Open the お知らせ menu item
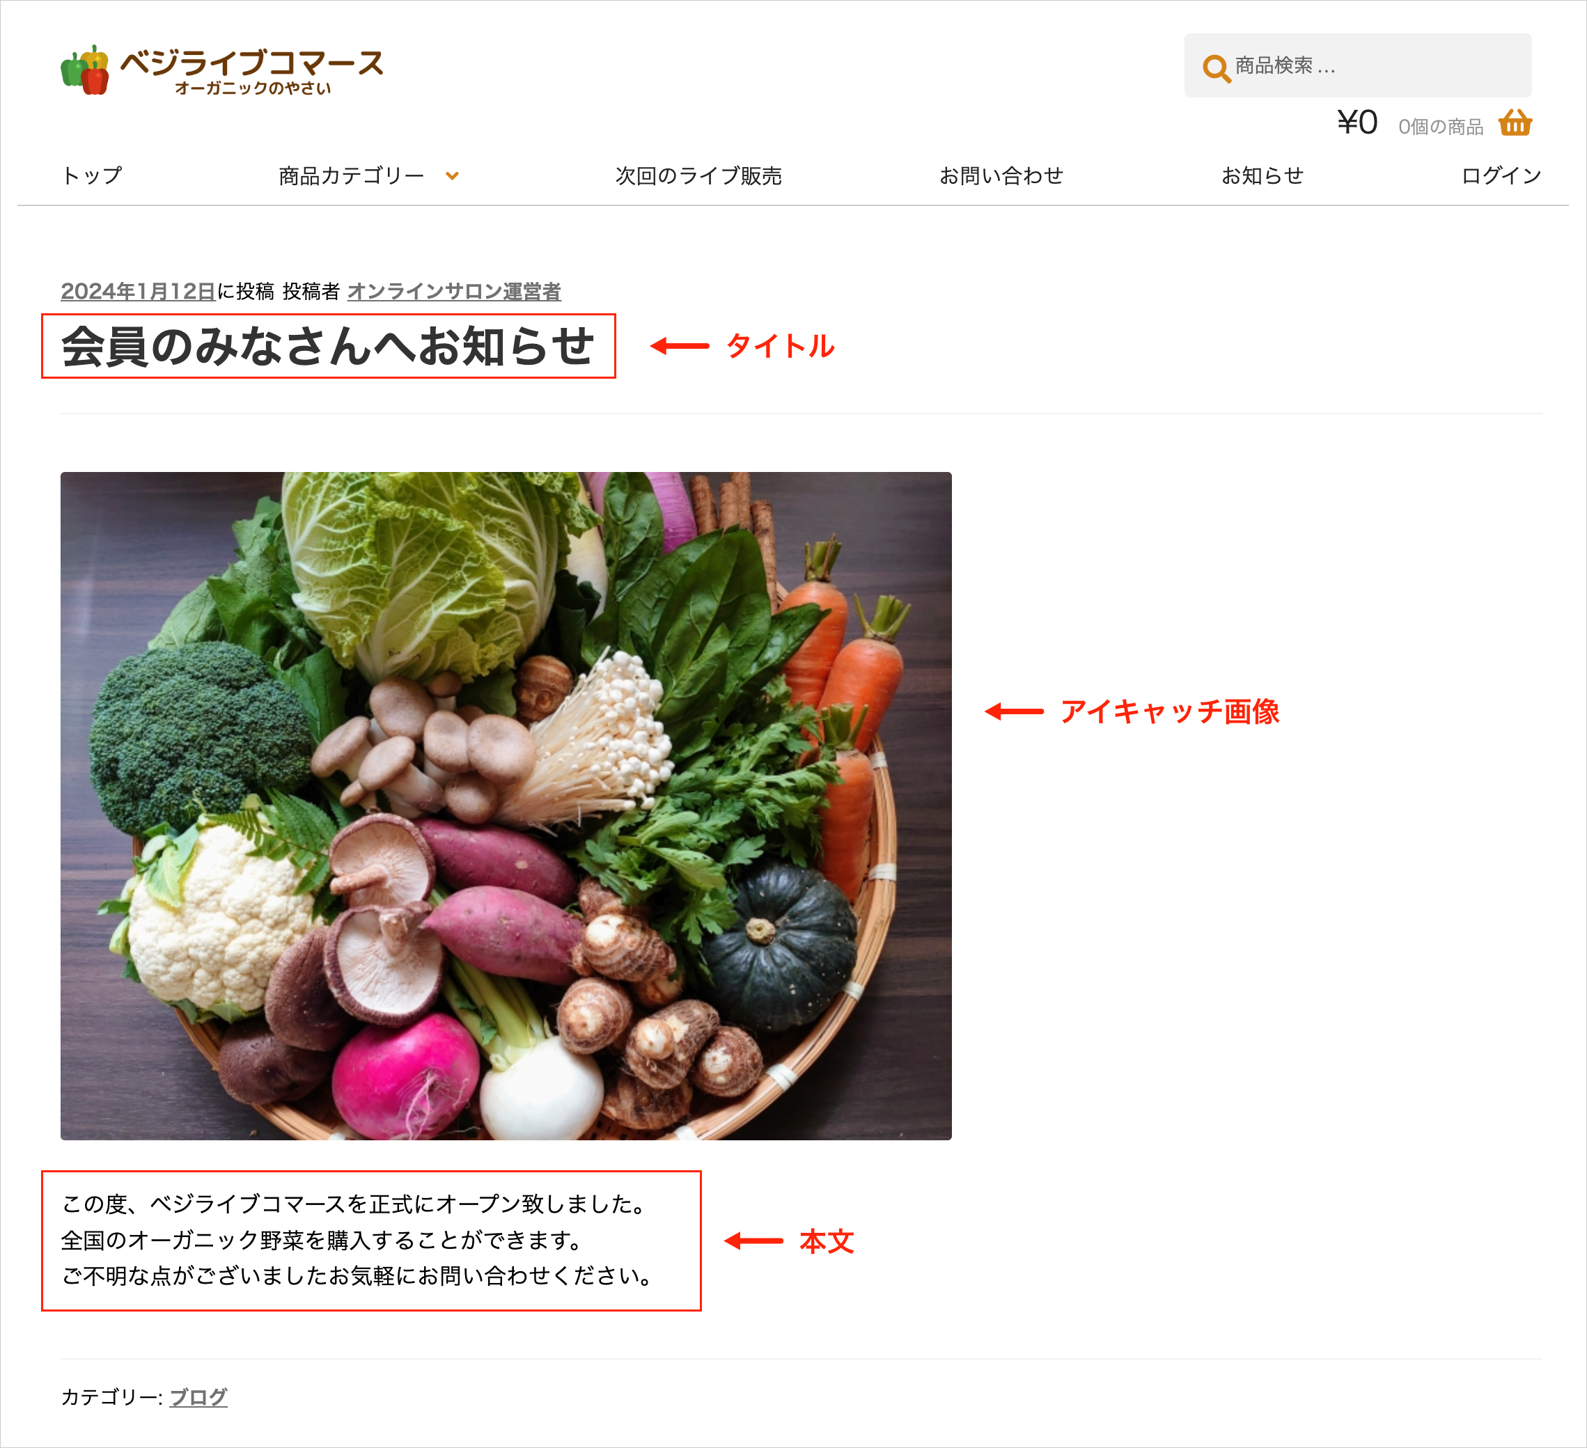 pos(1262,175)
